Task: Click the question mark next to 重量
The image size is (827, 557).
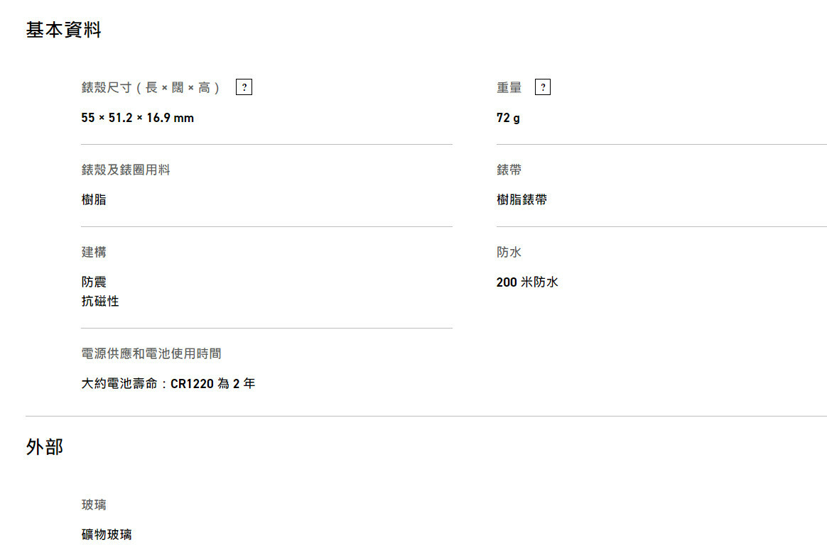Action: [x=543, y=87]
